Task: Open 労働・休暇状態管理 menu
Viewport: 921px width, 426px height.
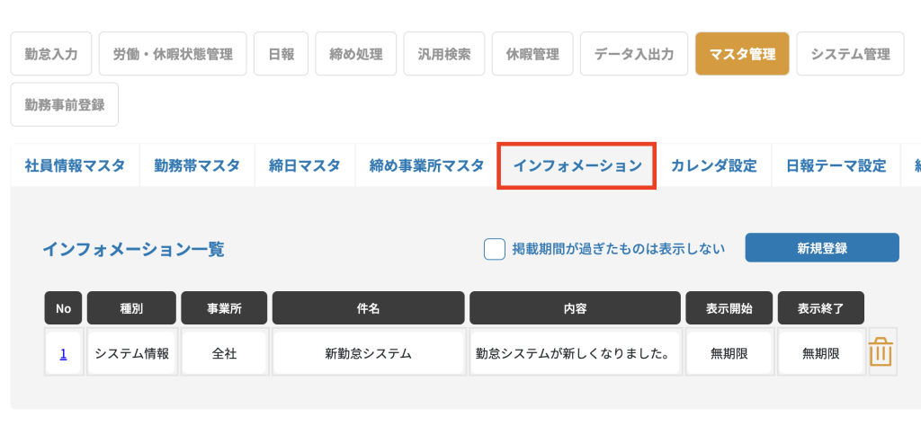Action: pyautogui.click(x=173, y=54)
